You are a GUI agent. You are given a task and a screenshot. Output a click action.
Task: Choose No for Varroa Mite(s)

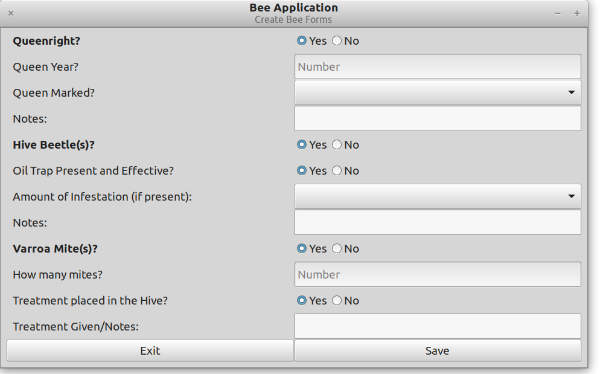point(337,248)
